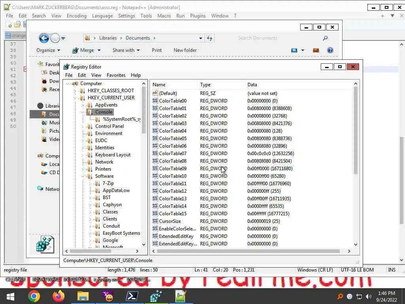Click the volume icon in system tray
This screenshot has height=304, width=405.
point(369,296)
